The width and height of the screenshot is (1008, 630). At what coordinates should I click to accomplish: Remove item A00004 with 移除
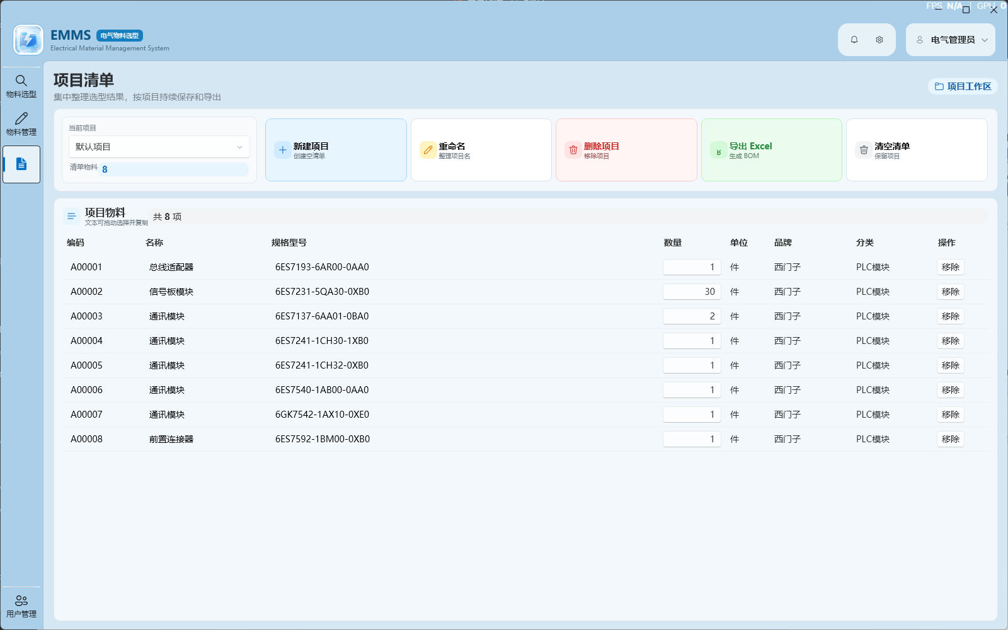[951, 341]
